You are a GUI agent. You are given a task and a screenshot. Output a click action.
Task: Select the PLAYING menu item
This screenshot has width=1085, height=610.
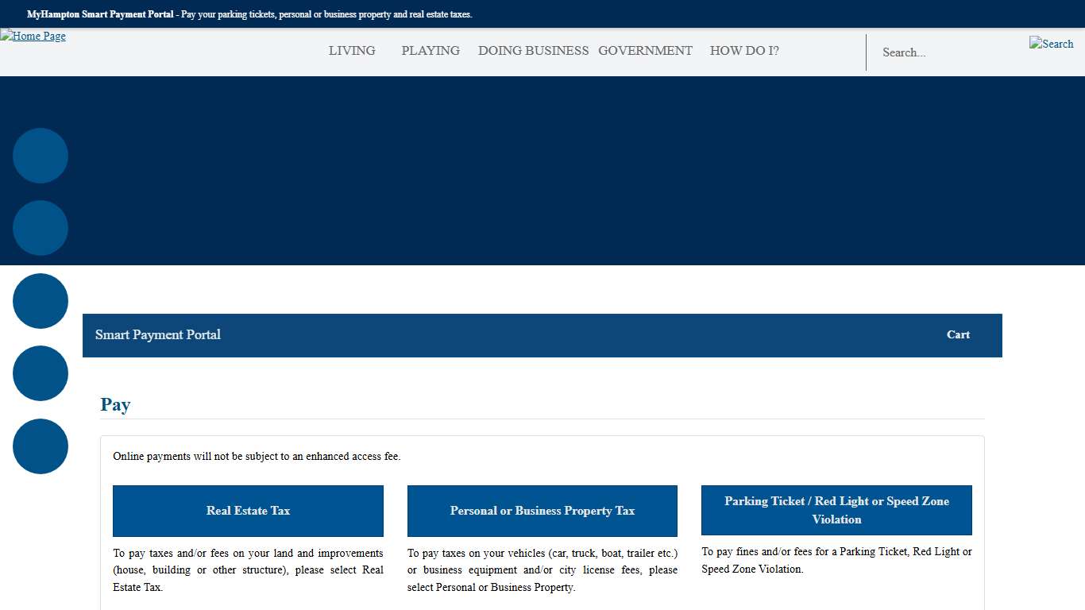pyautogui.click(x=431, y=50)
